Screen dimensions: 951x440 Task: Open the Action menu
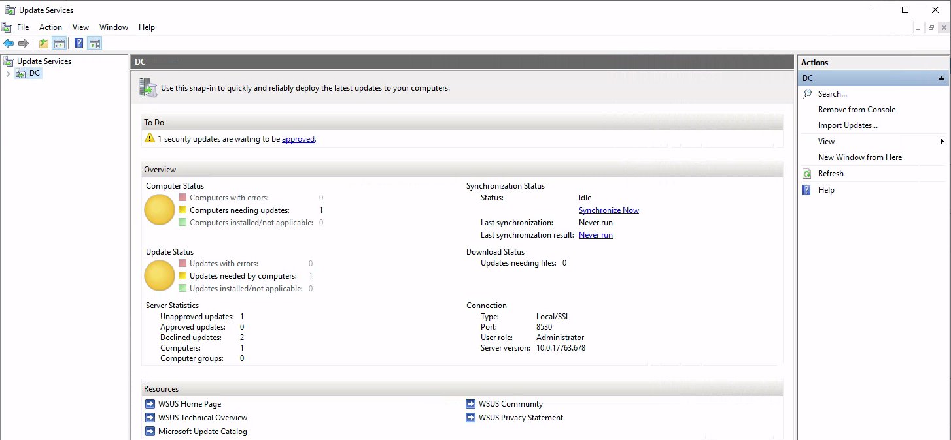[x=50, y=27]
